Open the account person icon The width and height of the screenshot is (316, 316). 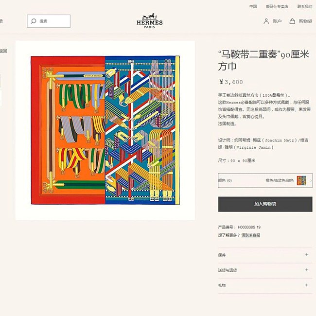[266, 21]
